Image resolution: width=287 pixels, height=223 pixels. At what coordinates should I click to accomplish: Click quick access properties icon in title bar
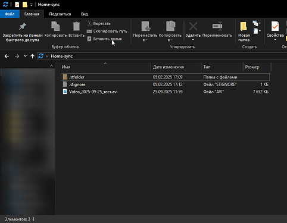[17, 5]
